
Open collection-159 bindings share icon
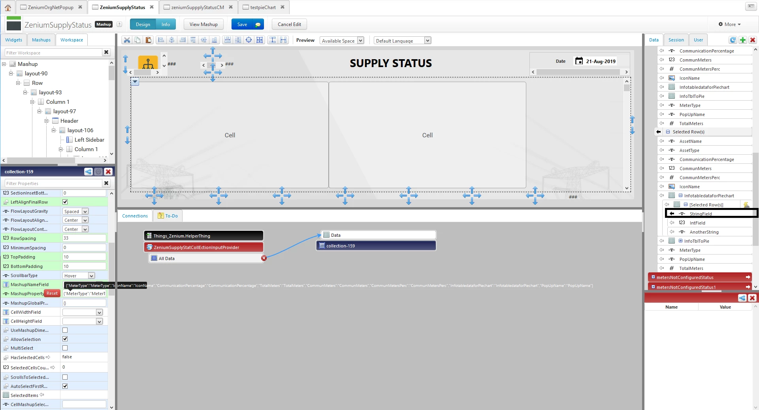pyautogui.click(x=88, y=172)
